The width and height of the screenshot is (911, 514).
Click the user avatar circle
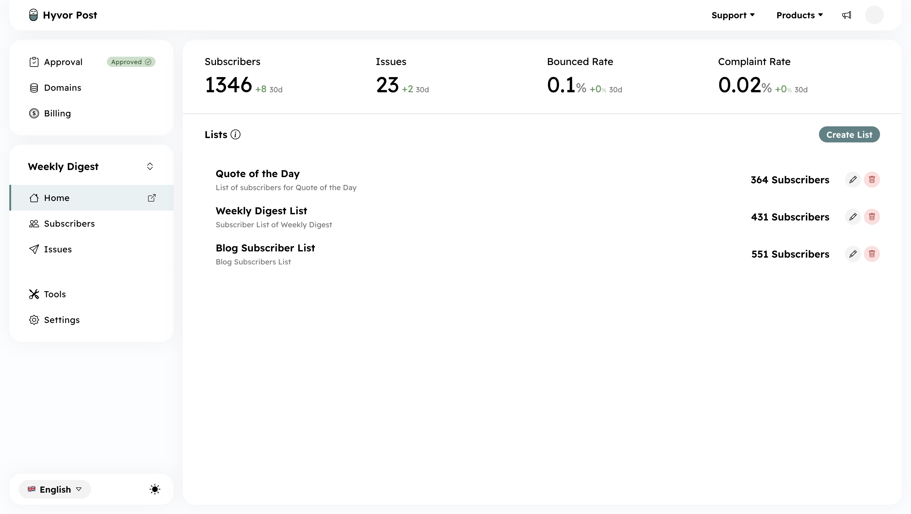pyautogui.click(x=874, y=15)
